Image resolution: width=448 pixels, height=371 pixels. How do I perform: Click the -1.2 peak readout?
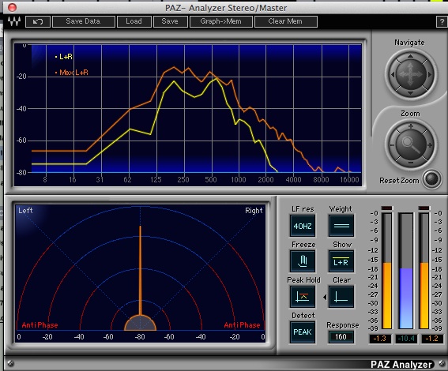pos(432,339)
